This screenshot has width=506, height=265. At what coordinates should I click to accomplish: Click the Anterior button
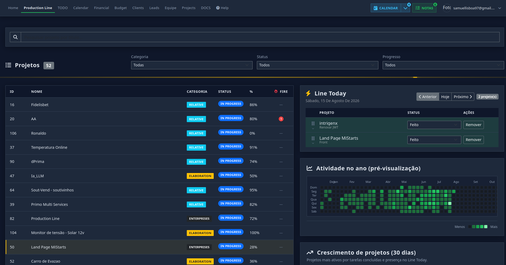[x=428, y=97]
